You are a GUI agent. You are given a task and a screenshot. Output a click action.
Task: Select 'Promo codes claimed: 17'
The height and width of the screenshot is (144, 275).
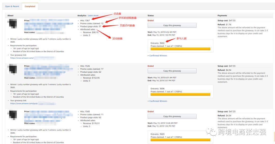pos(92,69)
